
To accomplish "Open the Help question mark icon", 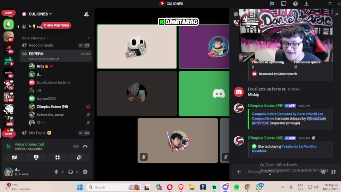I will [295, 4].
